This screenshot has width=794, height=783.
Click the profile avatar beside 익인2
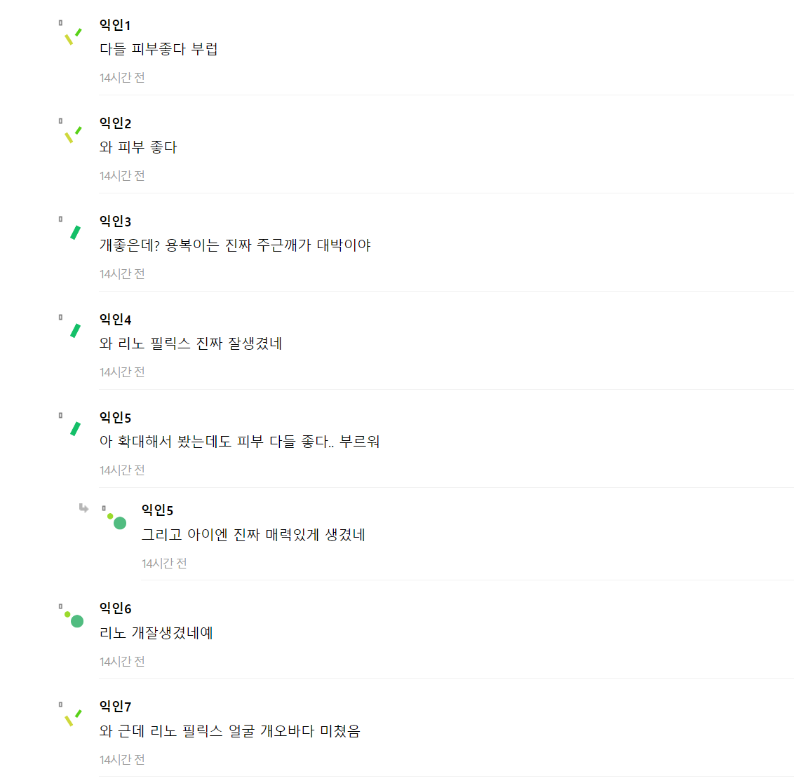tap(72, 133)
